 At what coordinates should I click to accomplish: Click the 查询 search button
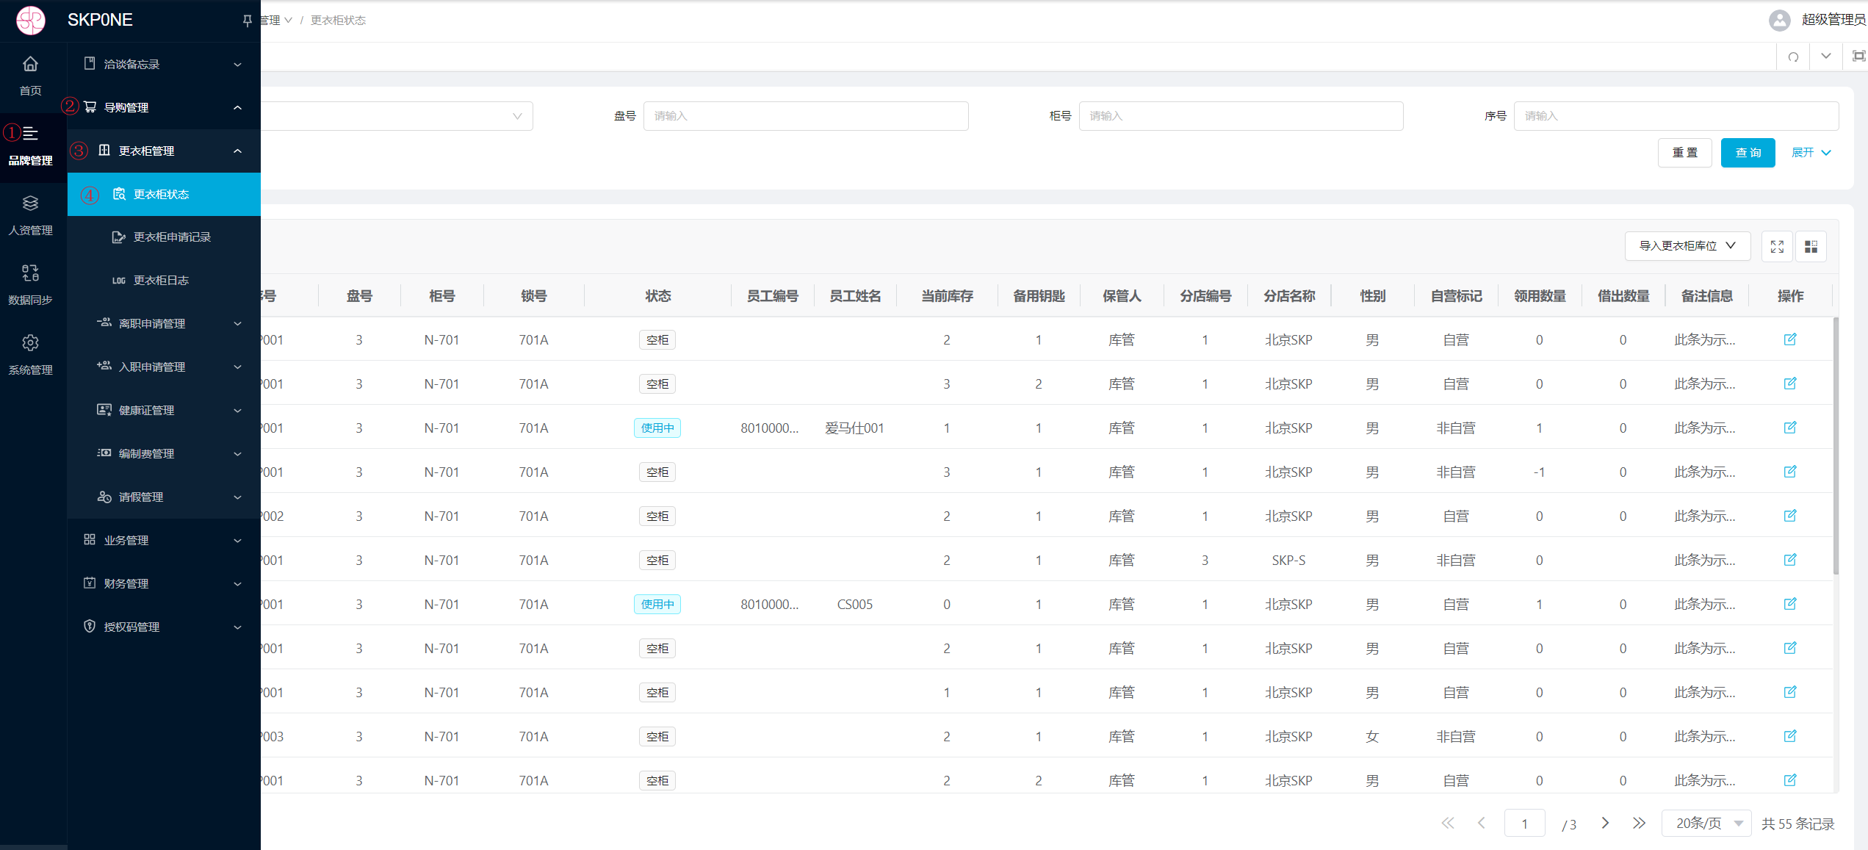(1748, 153)
